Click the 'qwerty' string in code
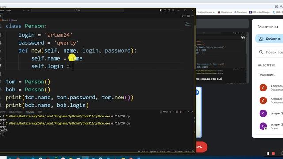The image size is (283, 159). click(x=66, y=43)
